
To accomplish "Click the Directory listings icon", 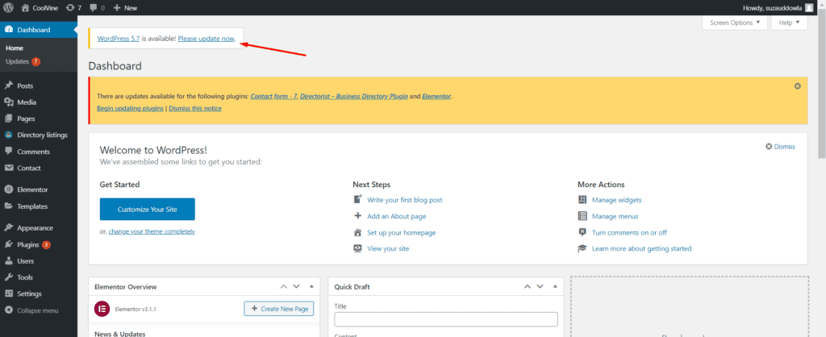I will coord(9,135).
